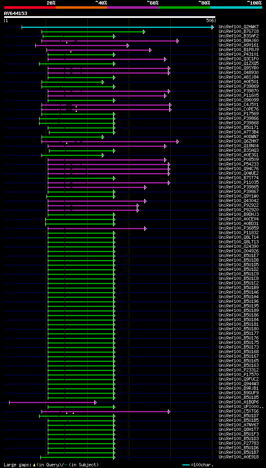Screen dimensions: 266x468
Task: Click the label UniRef100_P23312
Action: click(239, 370)
